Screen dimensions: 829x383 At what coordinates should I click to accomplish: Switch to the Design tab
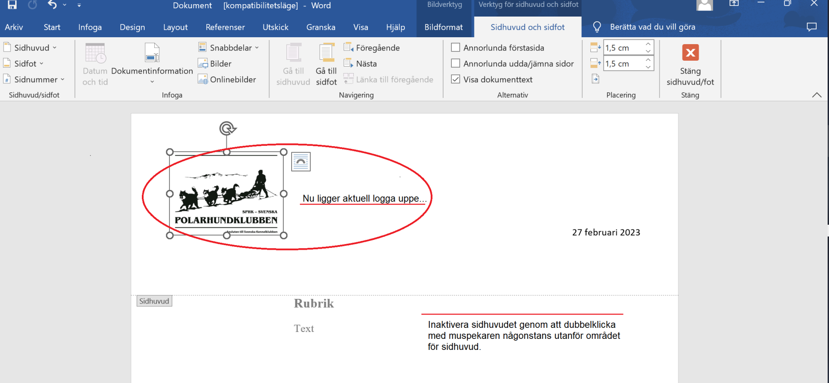pyautogui.click(x=132, y=27)
